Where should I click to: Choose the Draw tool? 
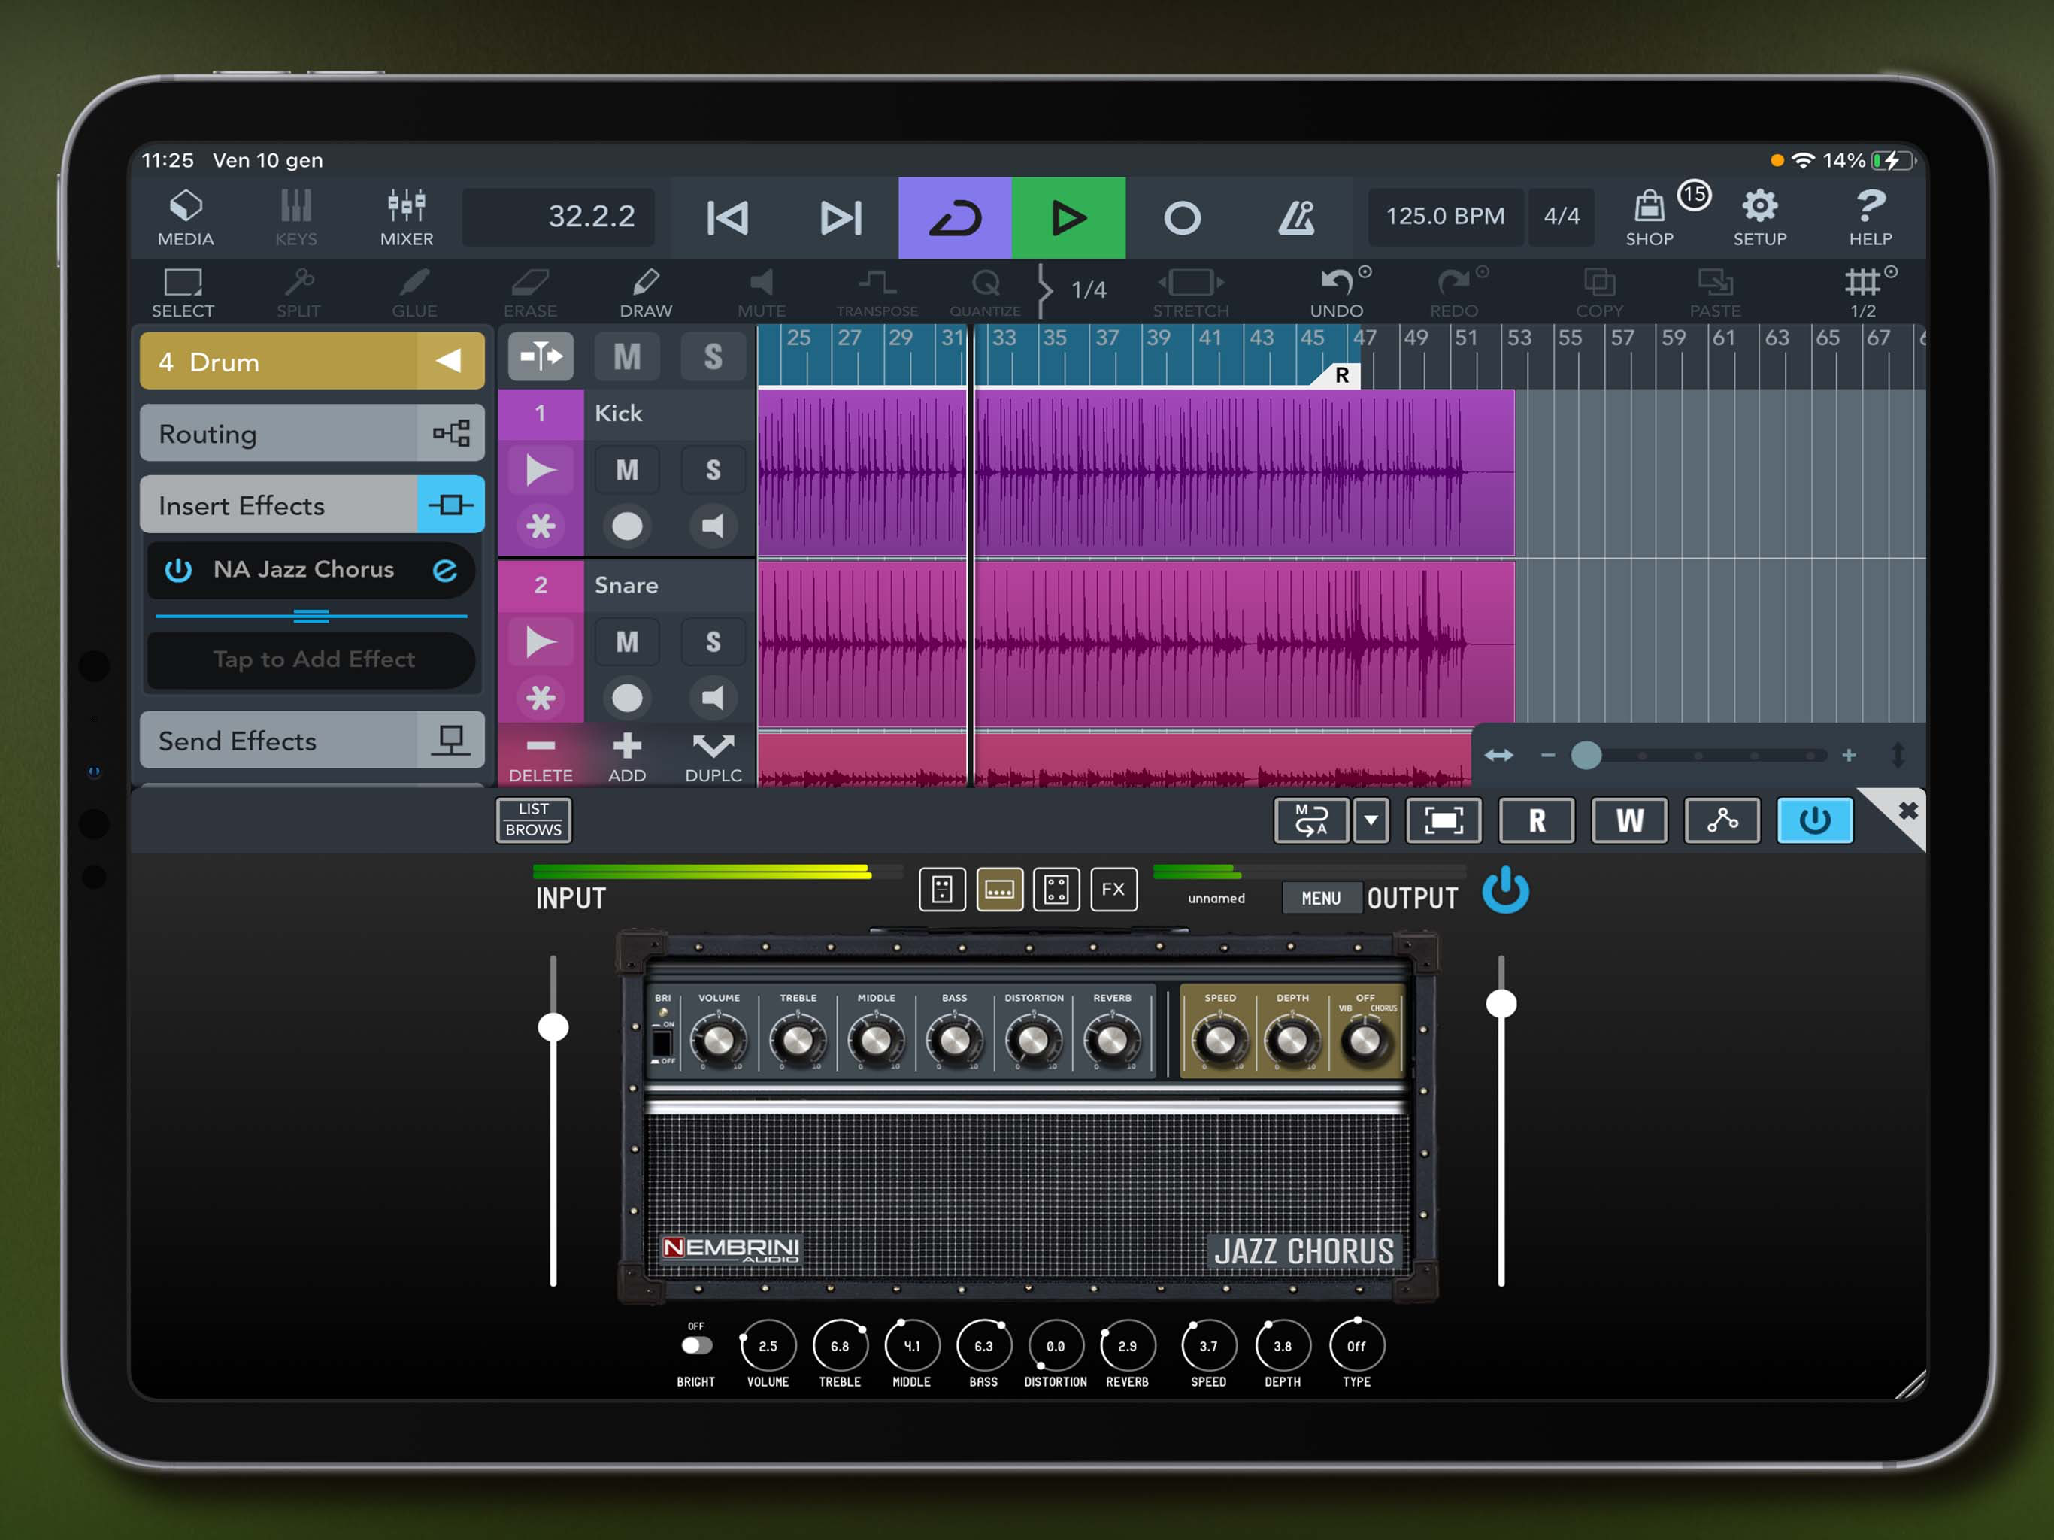point(647,293)
